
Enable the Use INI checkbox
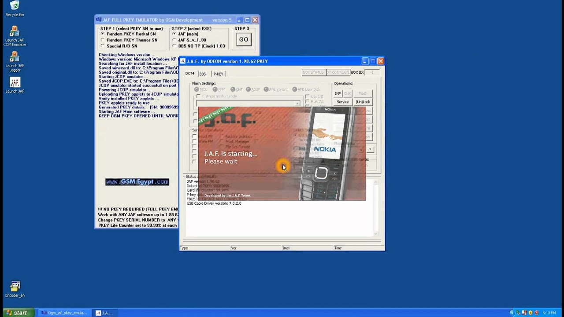[307, 96]
